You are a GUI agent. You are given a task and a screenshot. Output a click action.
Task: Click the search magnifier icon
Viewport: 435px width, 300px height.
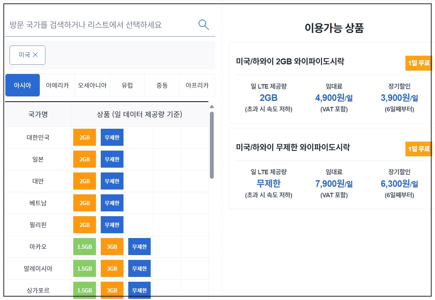(x=204, y=25)
